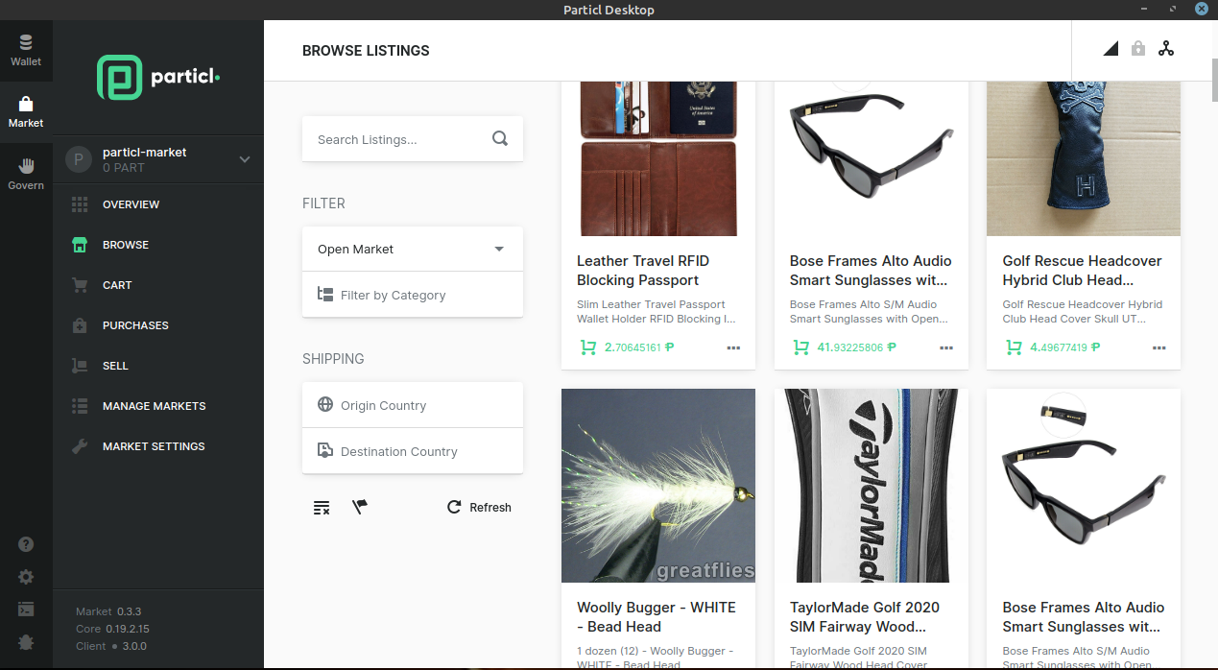Open the Leather Travel RFID Blocking Passport title
The width and height of the screenshot is (1218, 670).
(643, 271)
